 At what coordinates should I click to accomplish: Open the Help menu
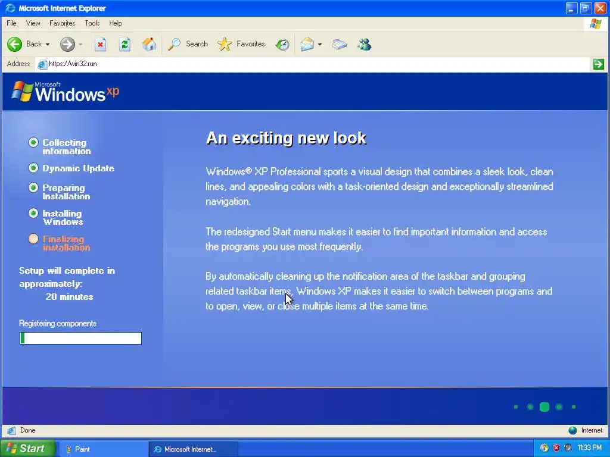(x=116, y=23)
